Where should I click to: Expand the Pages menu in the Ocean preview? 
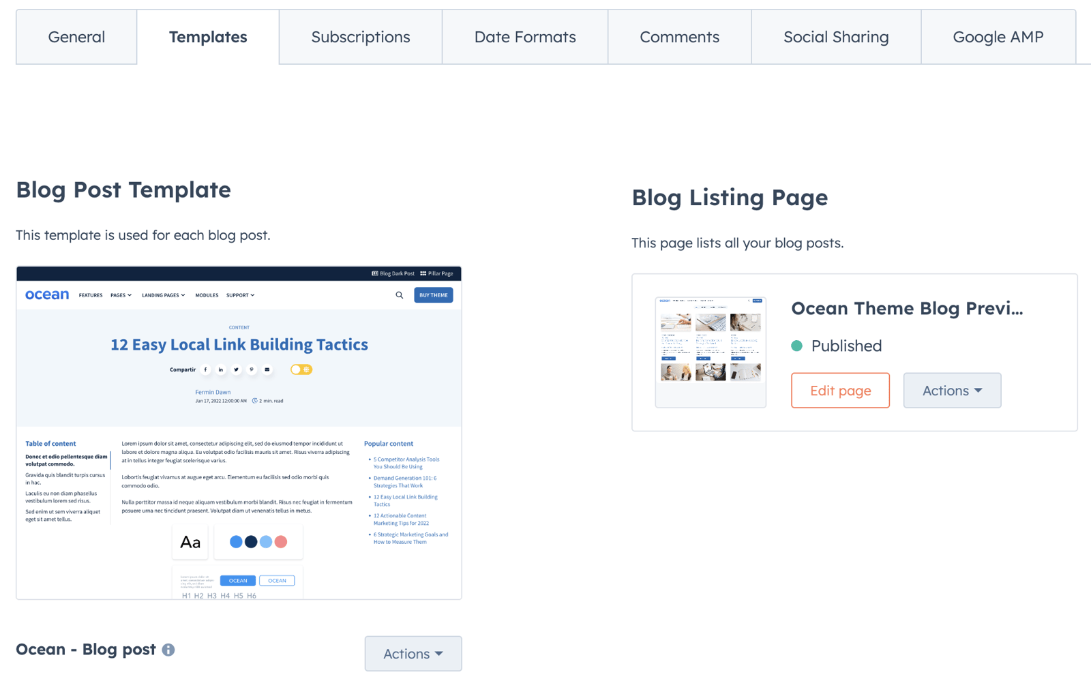click(121, 295)
